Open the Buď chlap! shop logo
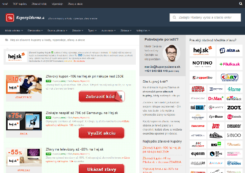The width and height of the screenshot is (245, 173). pyautogui.click(x=198, y=108)
